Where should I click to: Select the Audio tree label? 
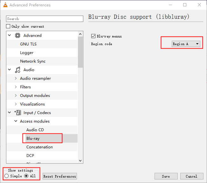tap(29, 70)
